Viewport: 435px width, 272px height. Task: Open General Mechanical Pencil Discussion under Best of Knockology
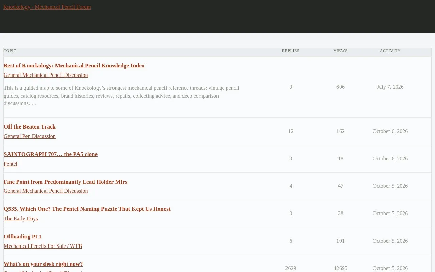point(46,75)
